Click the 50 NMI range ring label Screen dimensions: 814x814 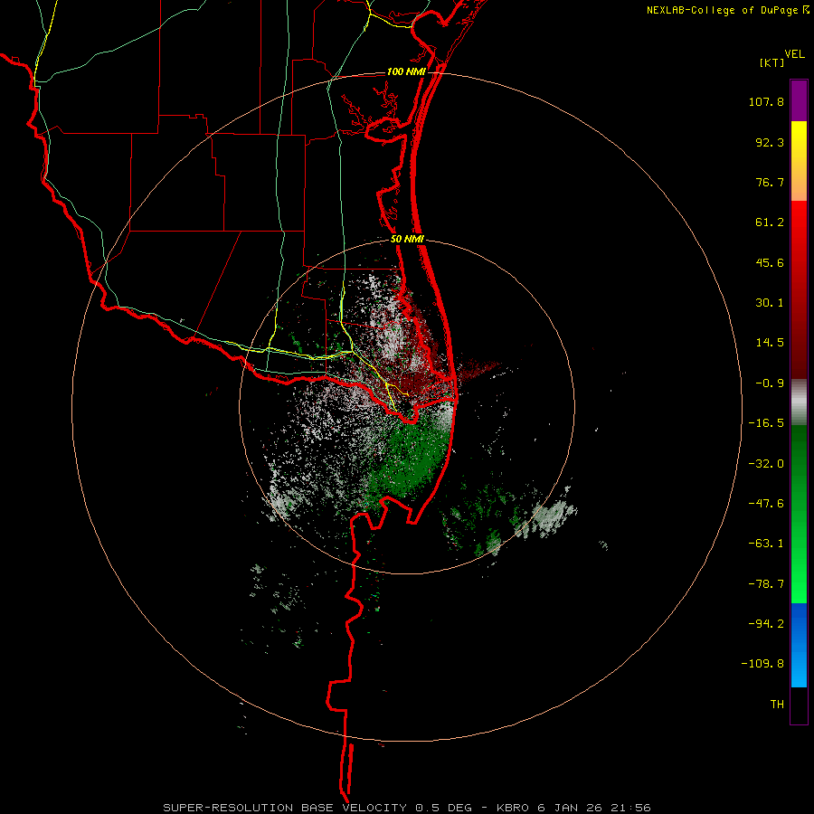tap(407, 240)
